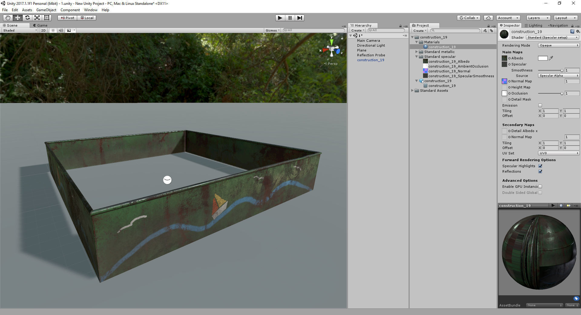Image resolution: width=581 pixels, height=315 pixels.
Task: Toggle scene audio speaker icon
Action: [61, 30]
